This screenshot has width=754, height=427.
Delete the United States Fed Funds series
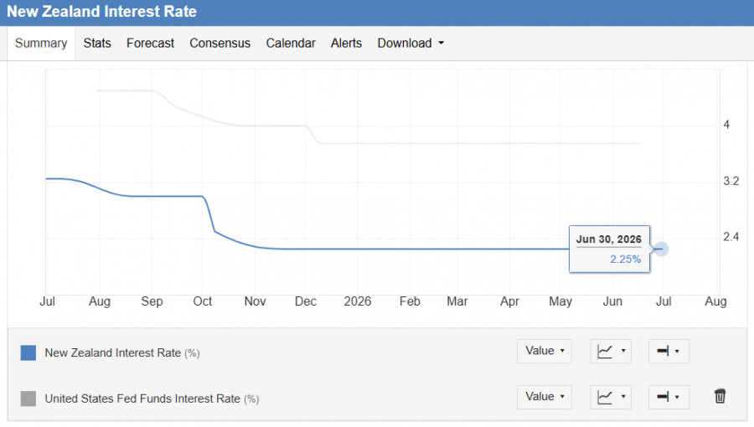pos(720,396)
